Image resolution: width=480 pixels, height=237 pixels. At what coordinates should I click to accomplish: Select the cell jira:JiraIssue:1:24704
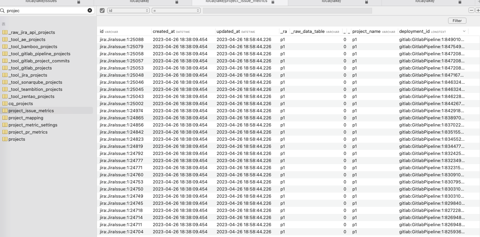pyautogui.click(x=122, y=232)
